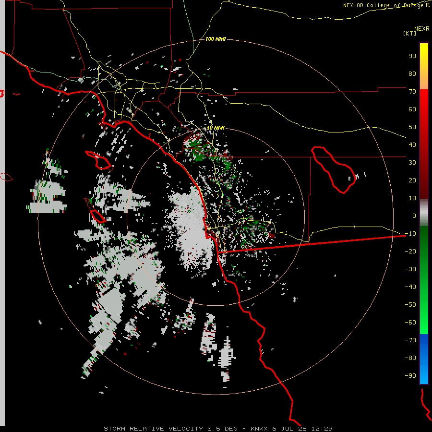Image resolution: width=432 pixels, height=432 pixels.
Task: Click the "50 NMI" range ring label
Action: pyautogui.click(x=216, y=128)
